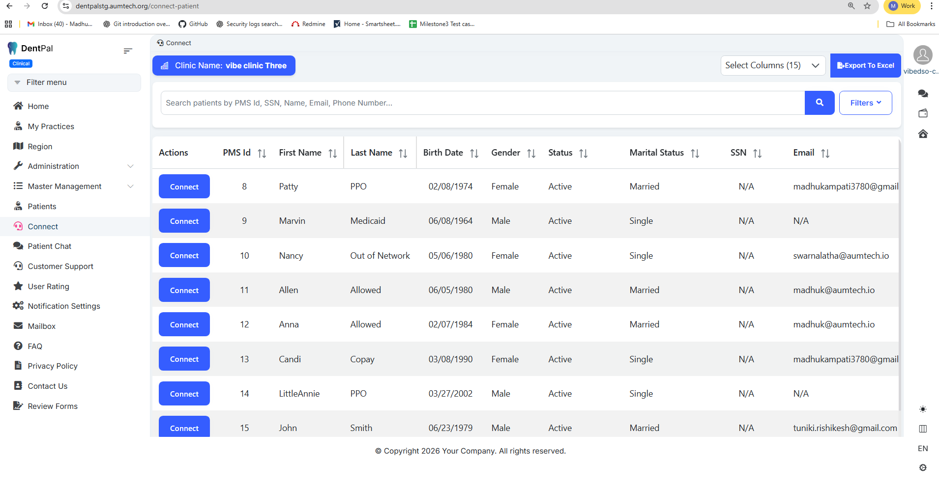Click the wallet icon in right sidebar

click(923, 113)
